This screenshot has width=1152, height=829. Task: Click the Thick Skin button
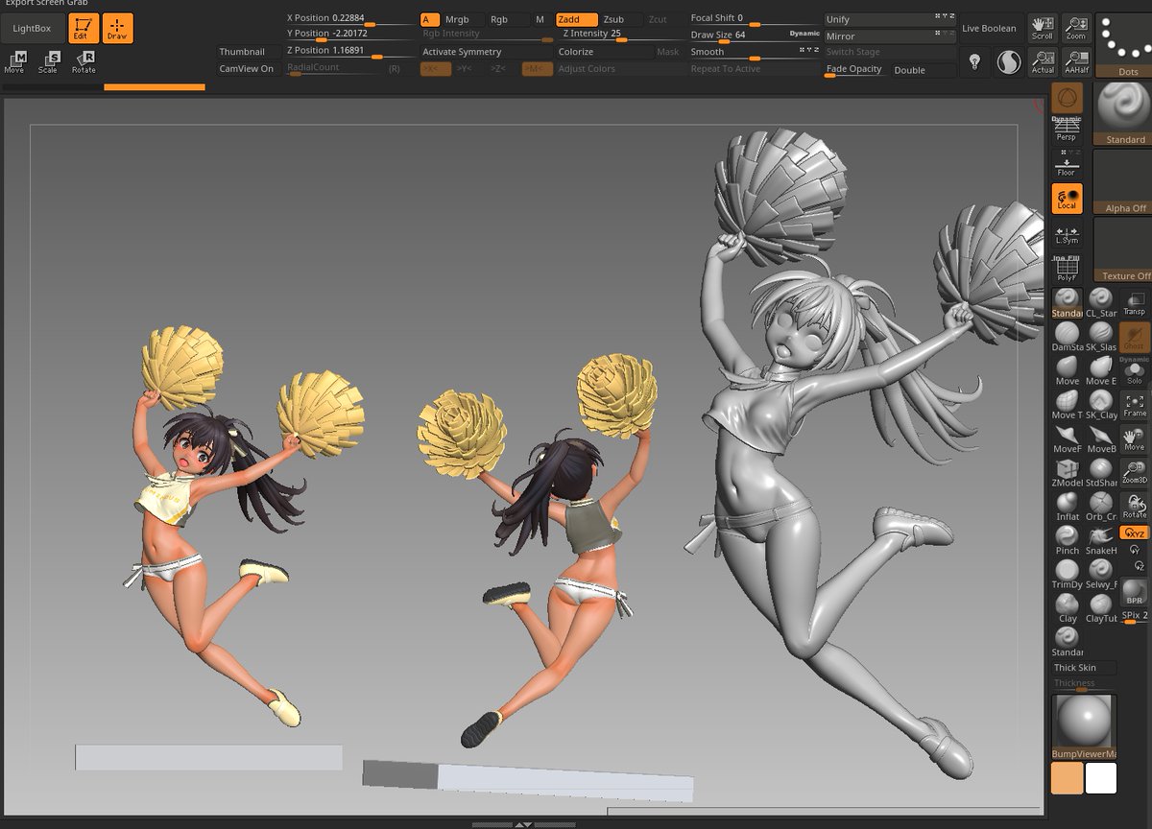(x=1084, y=668)
